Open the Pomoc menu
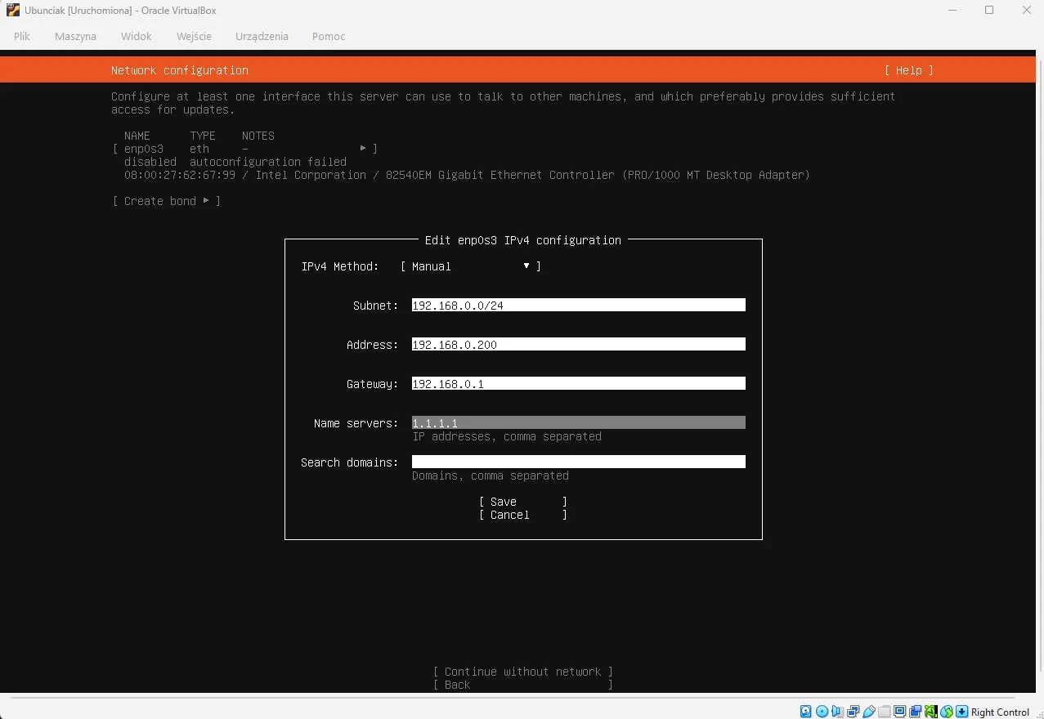1044x719 pixels. pyautogui.click(x=329, y=36)
